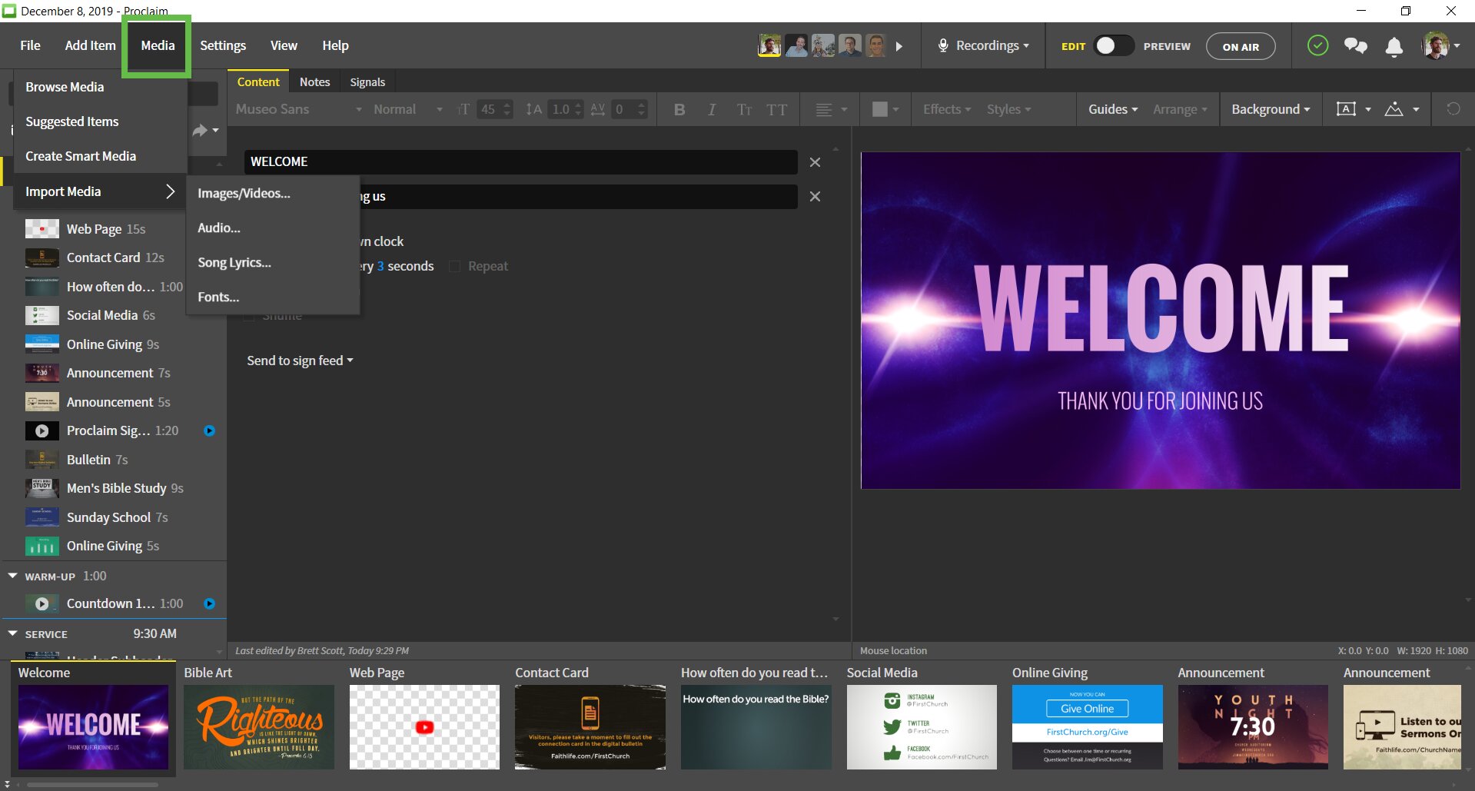
Task: Toggle all caps TT icon
Action: (x=776, y=109)
